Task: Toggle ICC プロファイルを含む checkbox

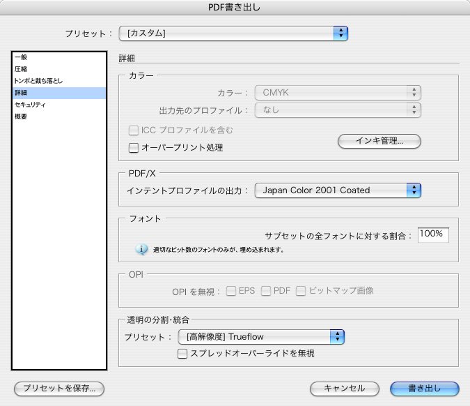Action: (134, 130)
